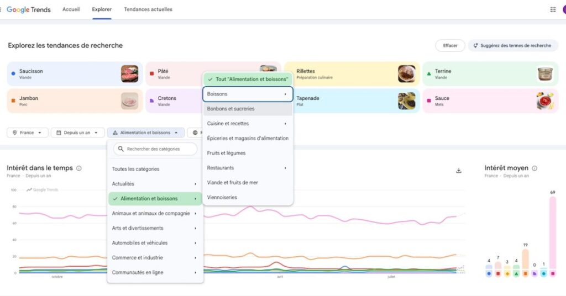Click the pink bar showing 69
Image resolution: width=566 pixels, height=296 pixels.
coord(553,234)
